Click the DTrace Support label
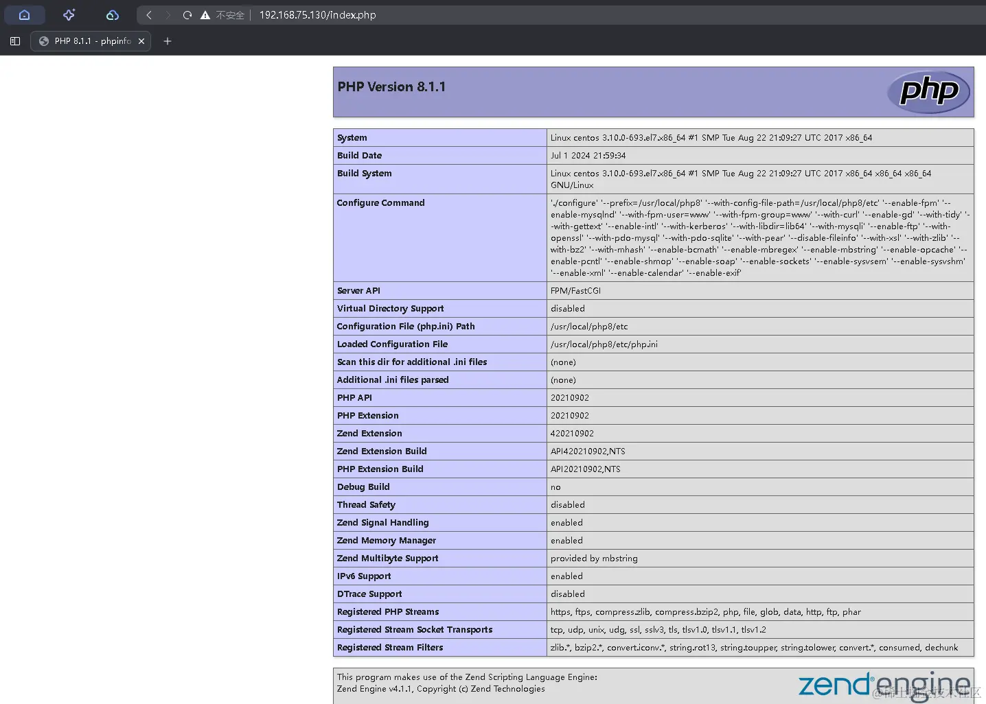Screen dimensions: 986x704 coord(369,594)
